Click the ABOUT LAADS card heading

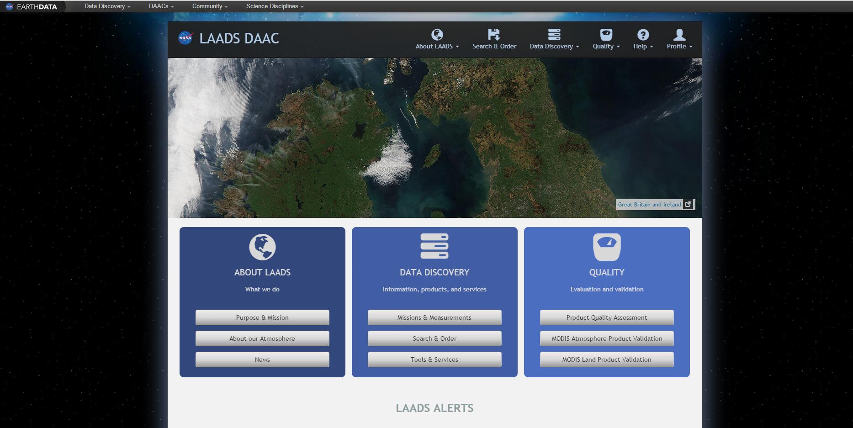pos(262,272)
